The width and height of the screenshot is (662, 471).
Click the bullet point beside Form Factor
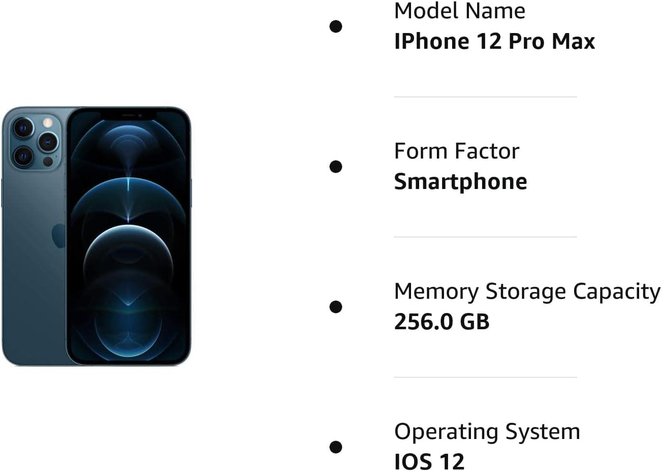click(335, 166)
